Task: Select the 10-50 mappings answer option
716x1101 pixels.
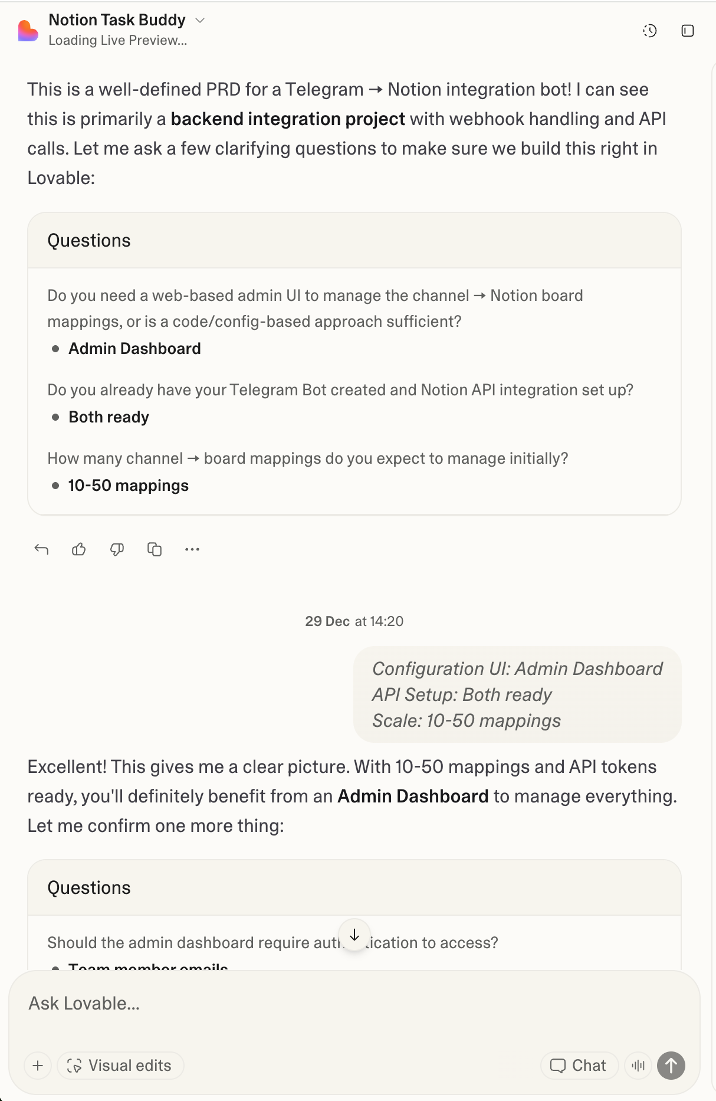Action: [x=127, y=485]
